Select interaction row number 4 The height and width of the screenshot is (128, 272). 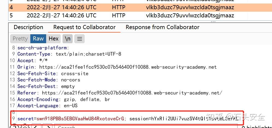(11, 8)
